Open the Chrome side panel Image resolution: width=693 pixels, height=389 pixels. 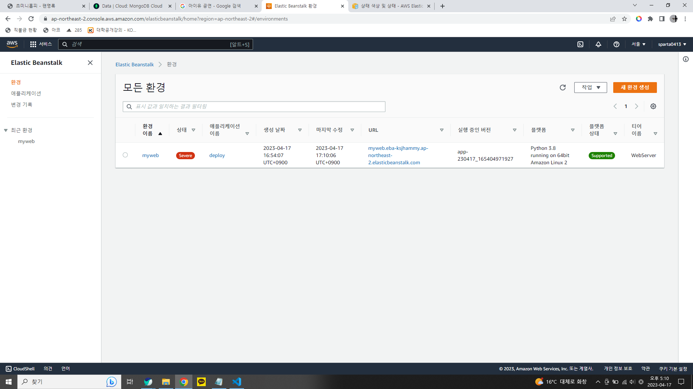pyautogui.click(x=662, y=19)
